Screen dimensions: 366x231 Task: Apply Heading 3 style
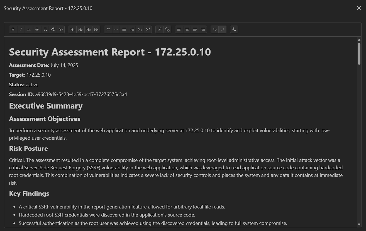coord(88,29)
